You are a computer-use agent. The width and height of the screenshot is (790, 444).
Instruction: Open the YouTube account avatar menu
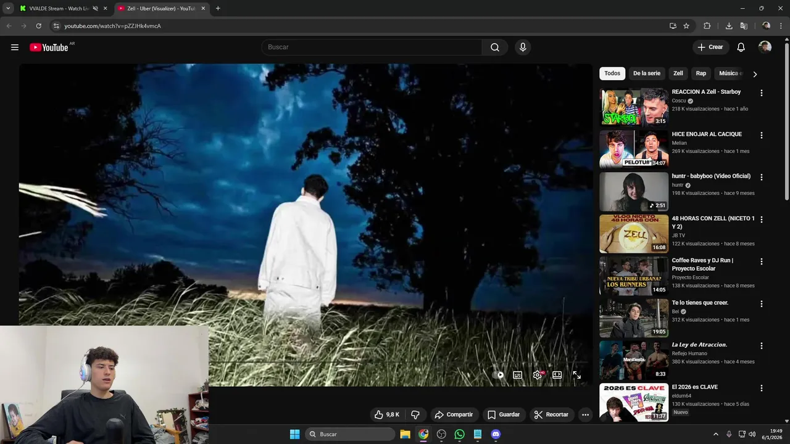coord(765,47)
